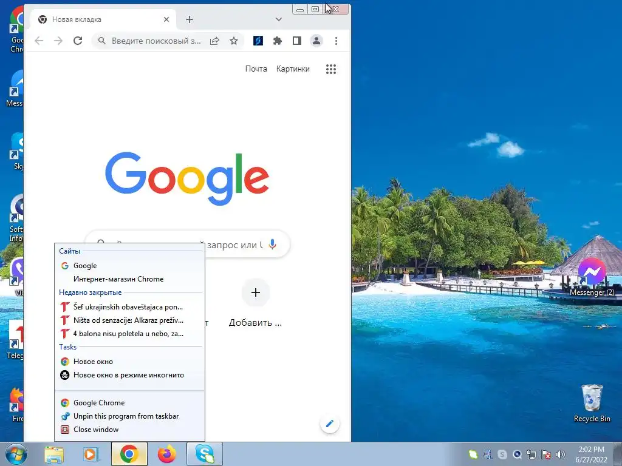
Task: Click the green tray icon
Action: [x=473, y=454]
